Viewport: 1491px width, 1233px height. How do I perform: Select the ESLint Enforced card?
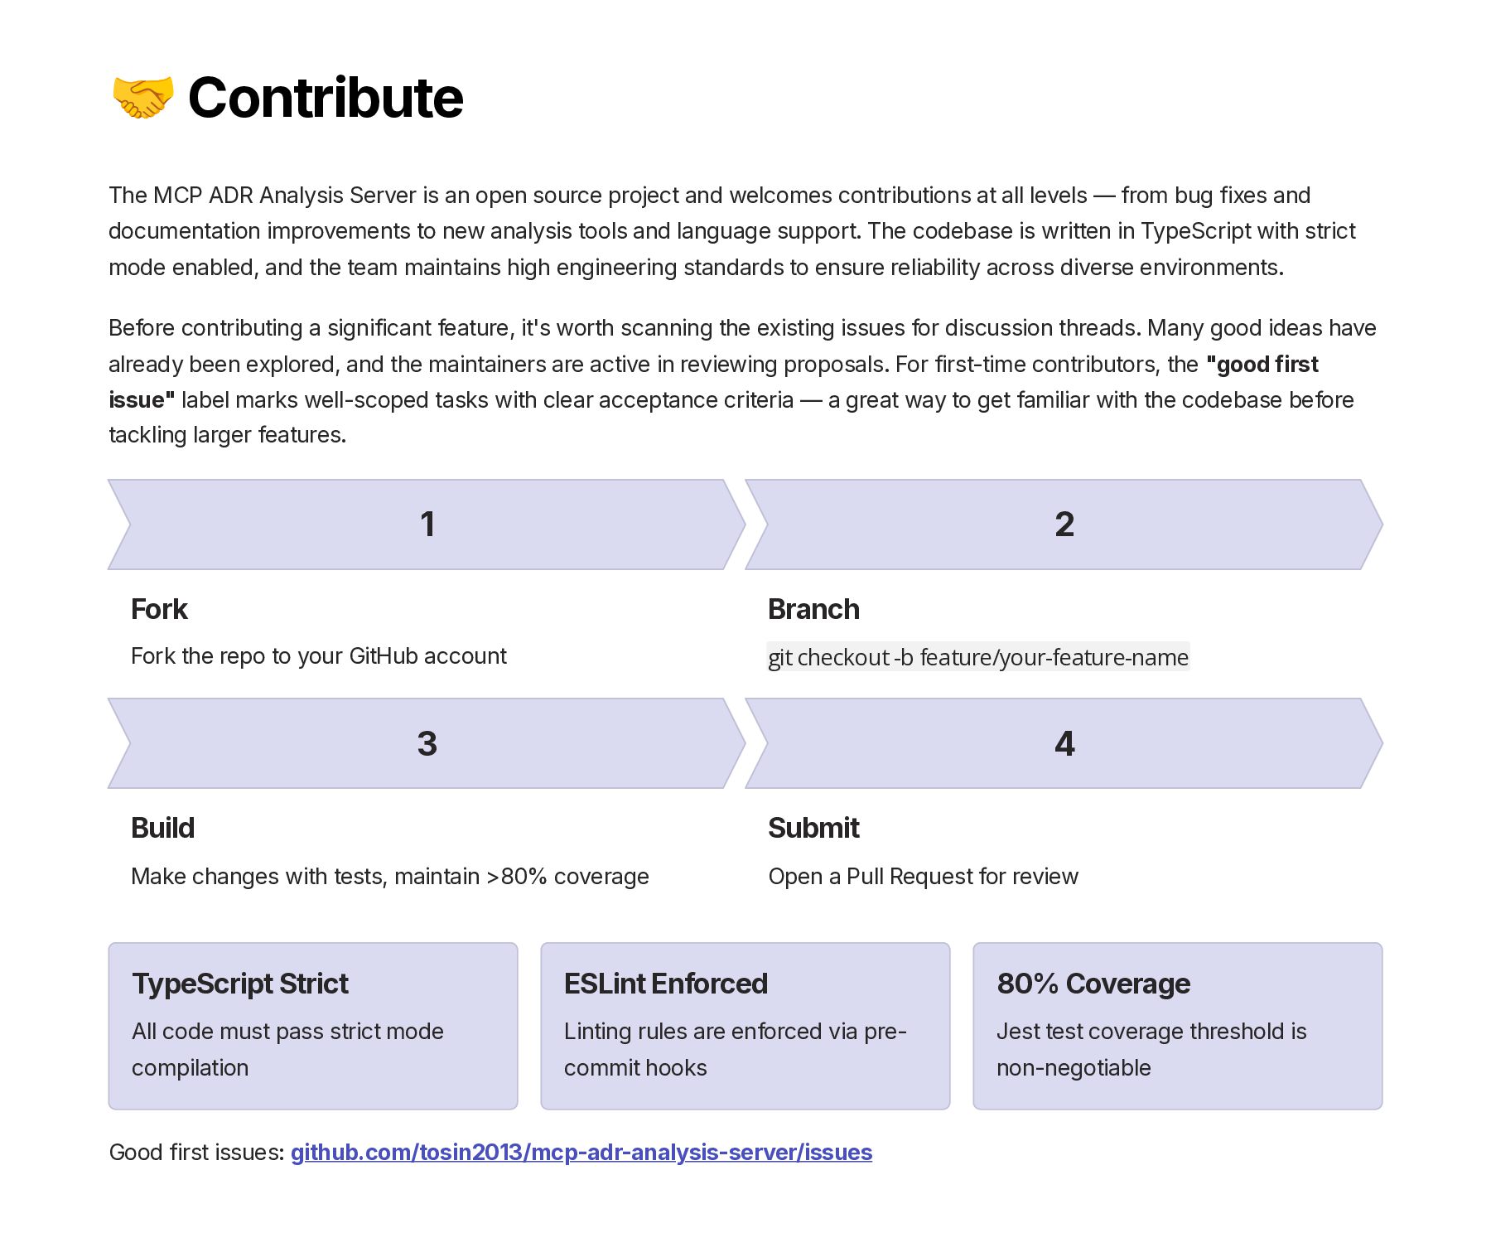point(745,1026)
